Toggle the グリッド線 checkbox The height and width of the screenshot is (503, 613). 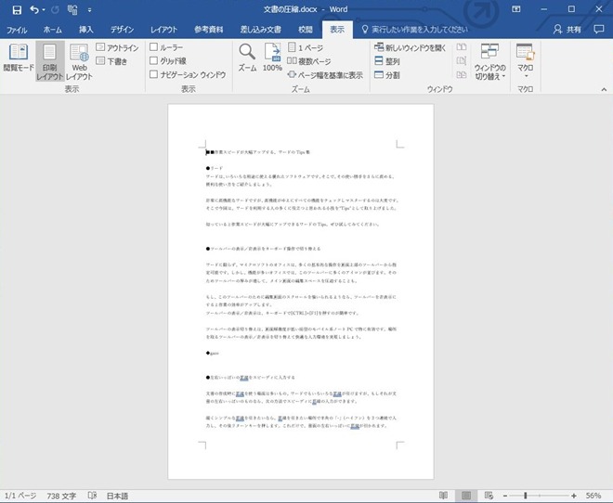154,61
